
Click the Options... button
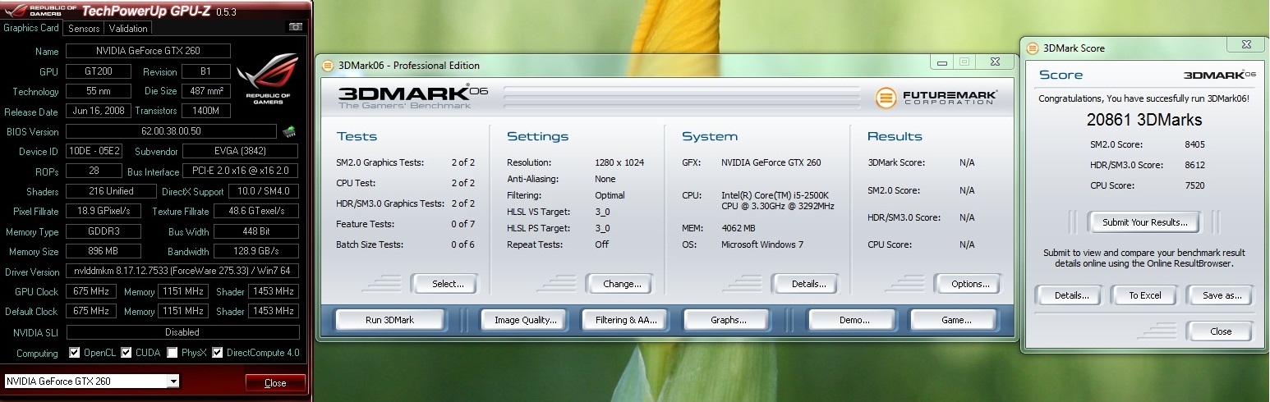click(970, 284)
